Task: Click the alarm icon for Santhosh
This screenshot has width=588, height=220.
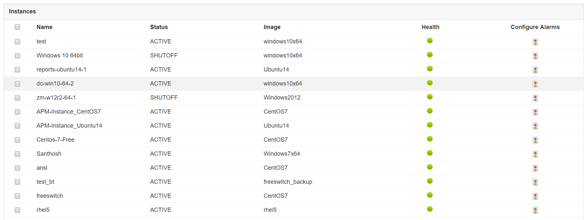Action: point(535,154)
